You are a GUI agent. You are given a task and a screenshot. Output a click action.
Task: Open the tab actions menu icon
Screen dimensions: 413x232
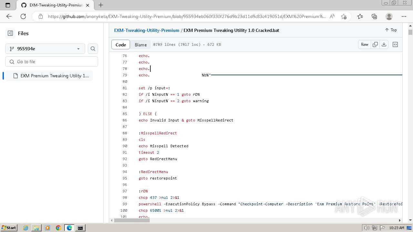click(x=8, y=5)
